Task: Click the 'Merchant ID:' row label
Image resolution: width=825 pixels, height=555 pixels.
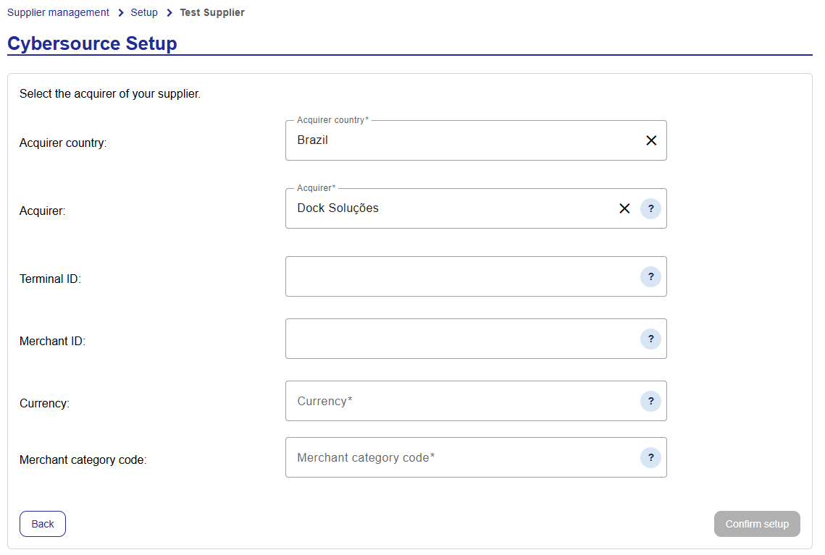Action: click(52, 341)
